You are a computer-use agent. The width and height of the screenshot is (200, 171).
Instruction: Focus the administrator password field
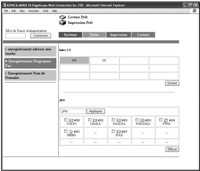(15, 36)
